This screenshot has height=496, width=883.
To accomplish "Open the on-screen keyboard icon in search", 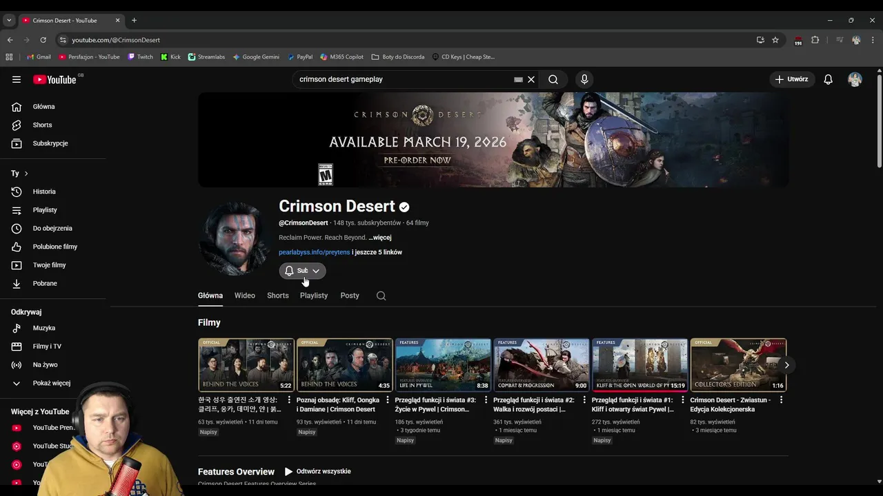I will click(x=518, y=79).
